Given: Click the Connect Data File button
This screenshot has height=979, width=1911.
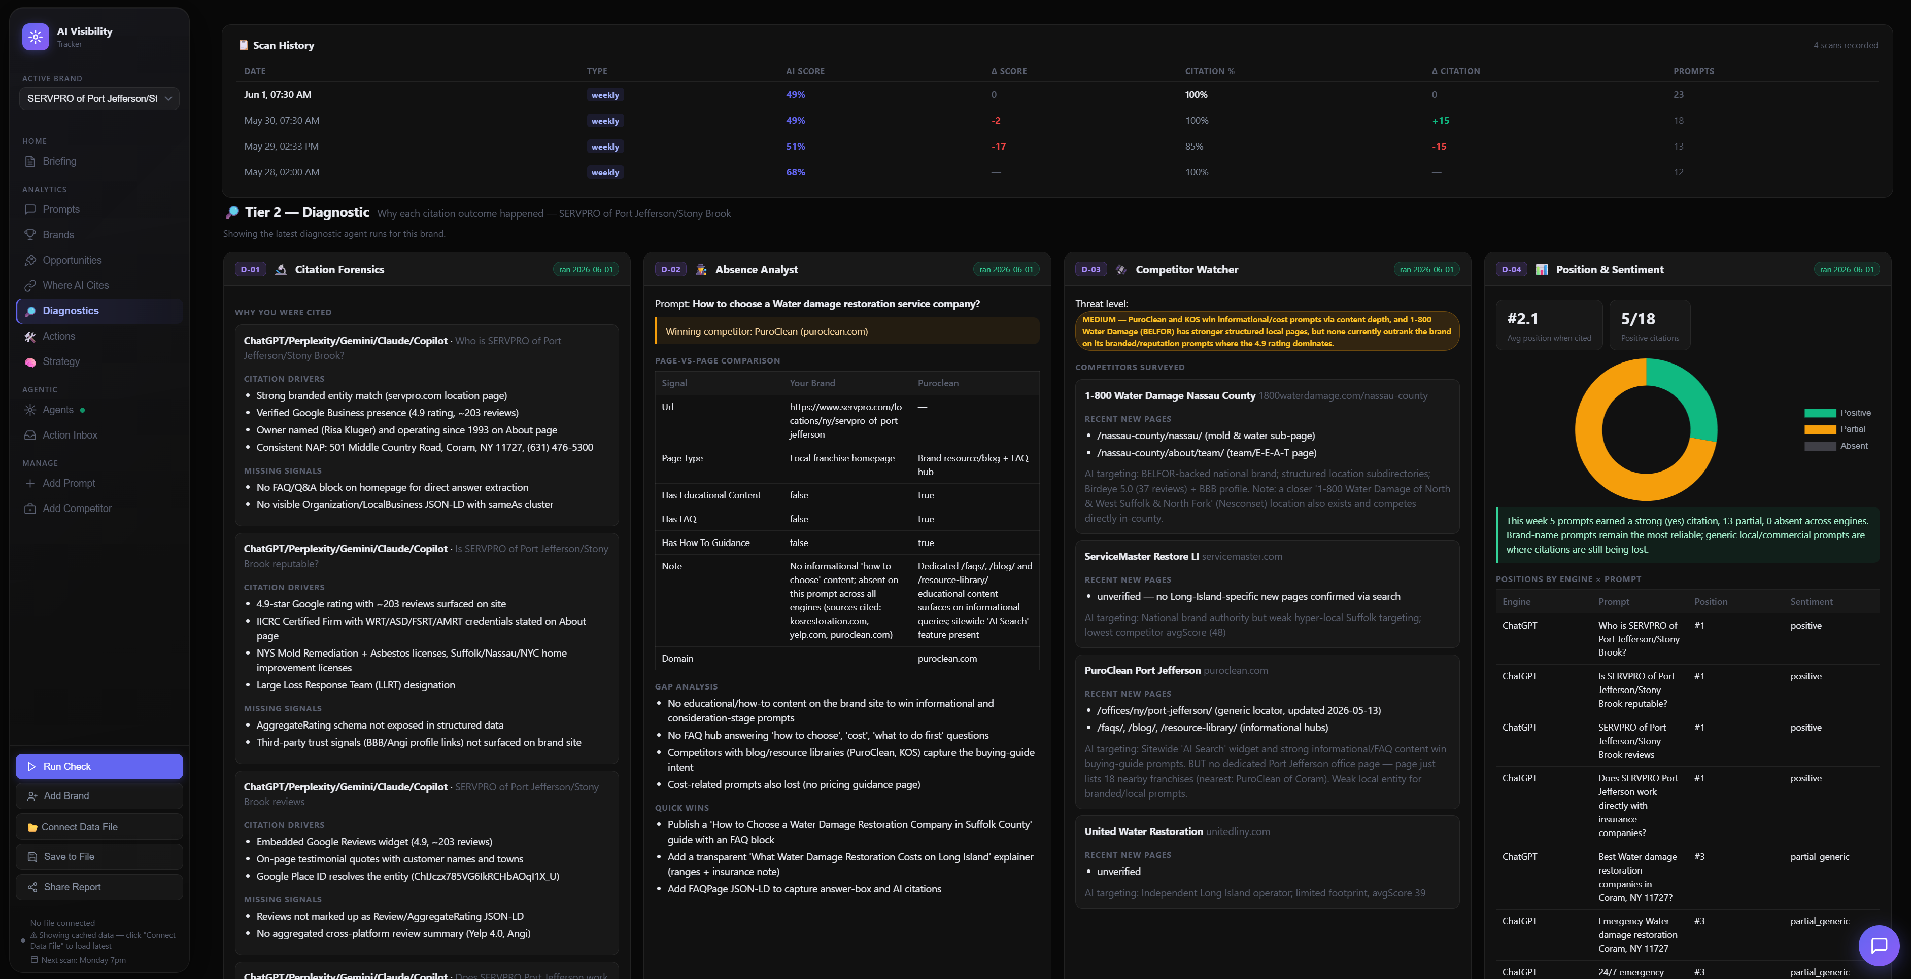Looking at the screenshot, I should pyautogui.click(x=99, y=827).
